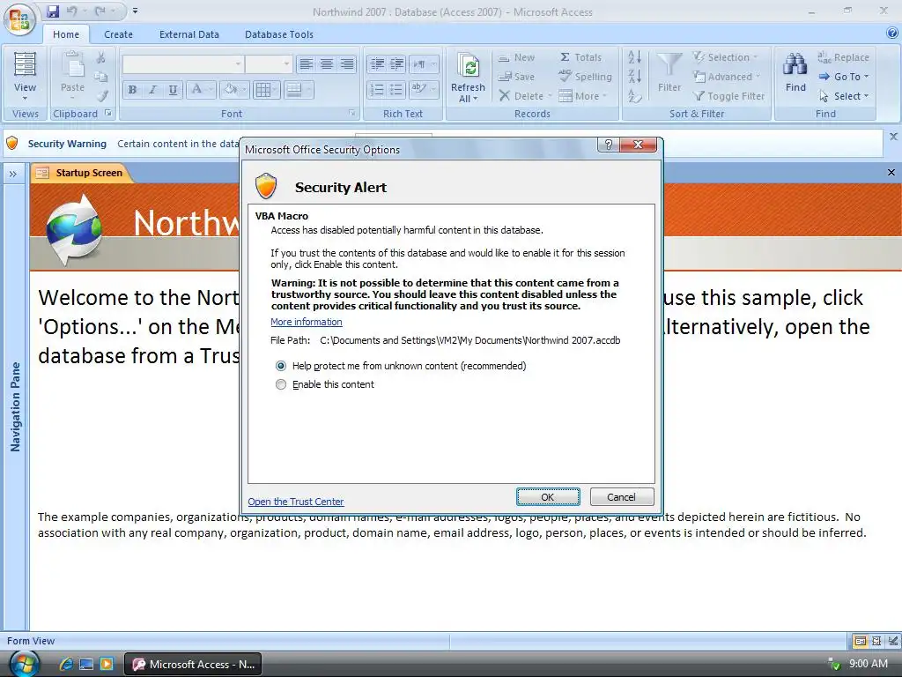Open the Font name combo box

point(183,63)
